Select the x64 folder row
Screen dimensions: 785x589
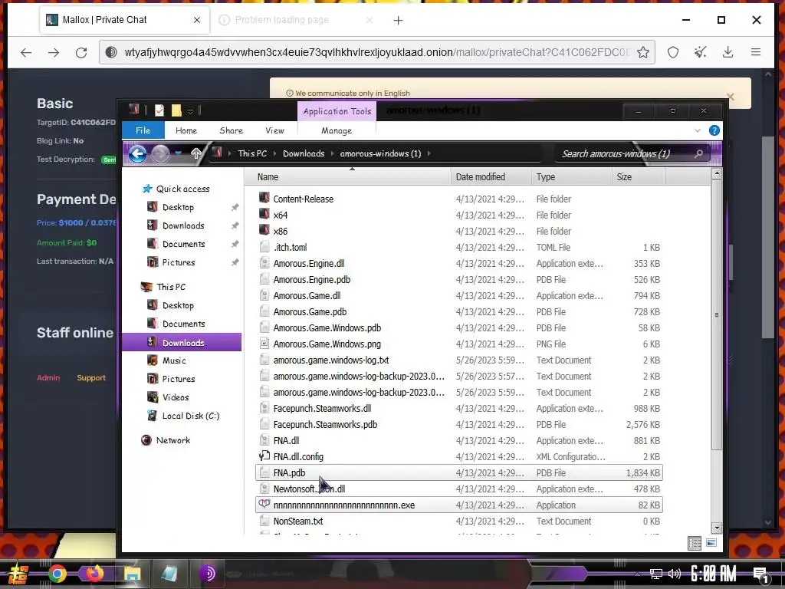tap(458, 215)
